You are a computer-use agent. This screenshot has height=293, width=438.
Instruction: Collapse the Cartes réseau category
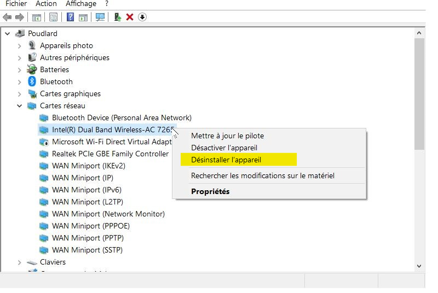(19, 106)
